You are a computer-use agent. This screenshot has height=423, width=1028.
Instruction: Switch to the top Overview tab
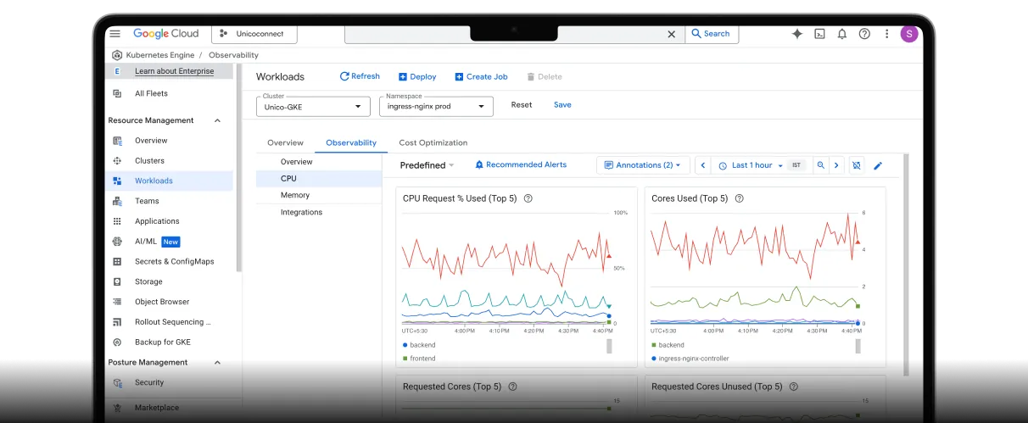[x=285, y=142]
